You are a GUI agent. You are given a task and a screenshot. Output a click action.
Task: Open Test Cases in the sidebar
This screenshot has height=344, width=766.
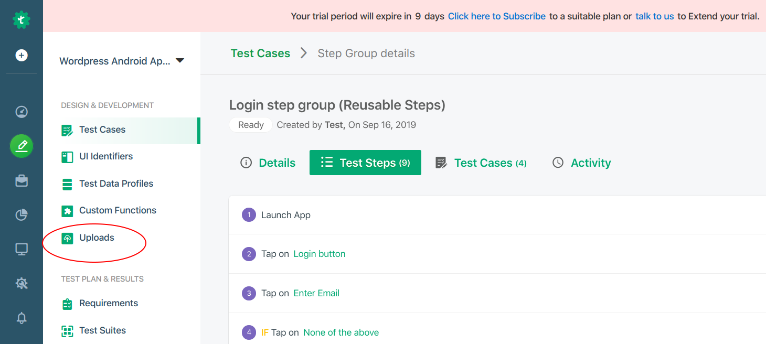pyautogui.click(x=102, y=130)
